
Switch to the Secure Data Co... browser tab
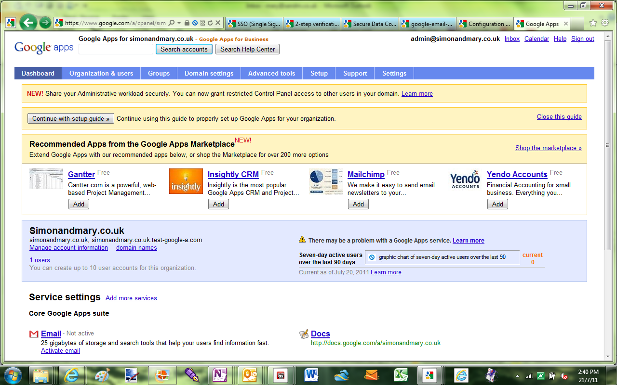(x=370, y=24)
